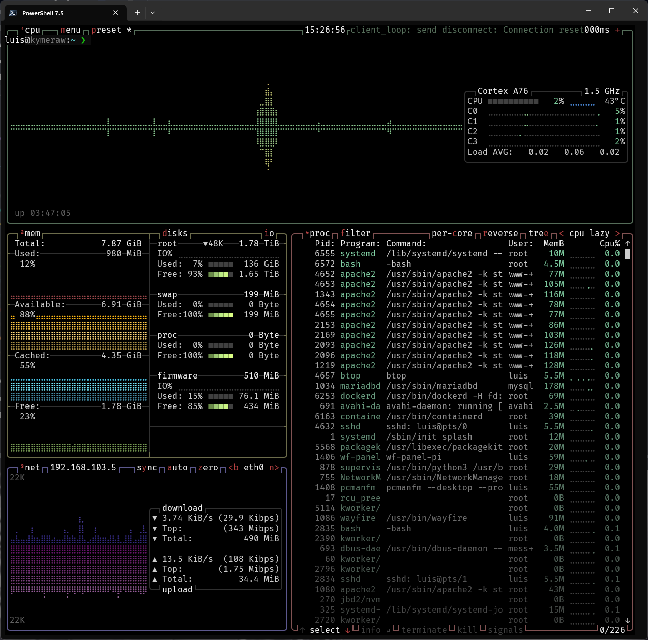Close the PowerShell 7.5 tab
The height and width of the screenshot is (640, 648).
[116, 13]
